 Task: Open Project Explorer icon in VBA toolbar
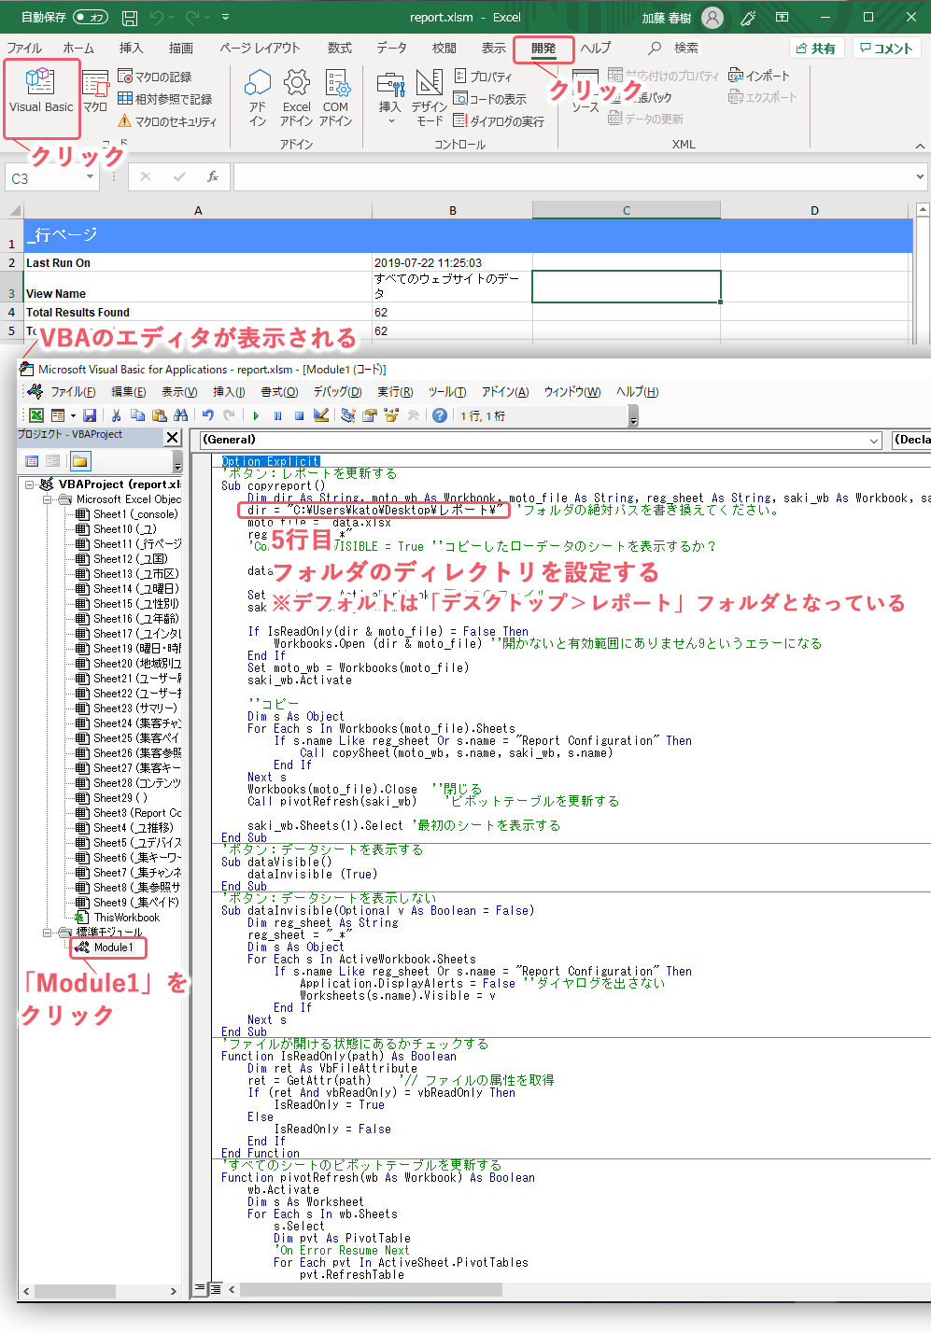pos(347,415)
